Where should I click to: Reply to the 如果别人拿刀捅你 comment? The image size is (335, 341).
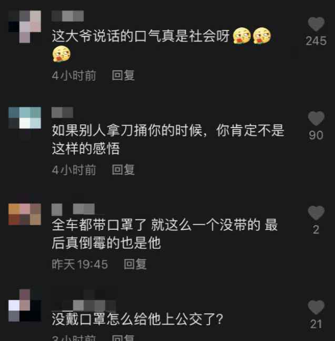pyautogui.click(x=123, y=169)
